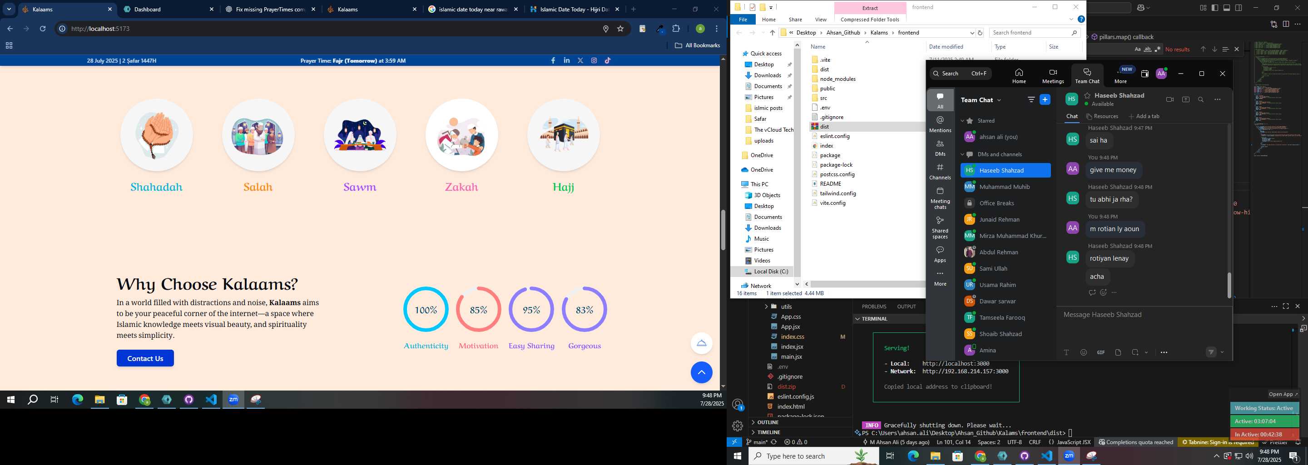Maximize VS Code terminal panel size
The height and width of the screenshot is (465, 1308).
click(1286, 306)
